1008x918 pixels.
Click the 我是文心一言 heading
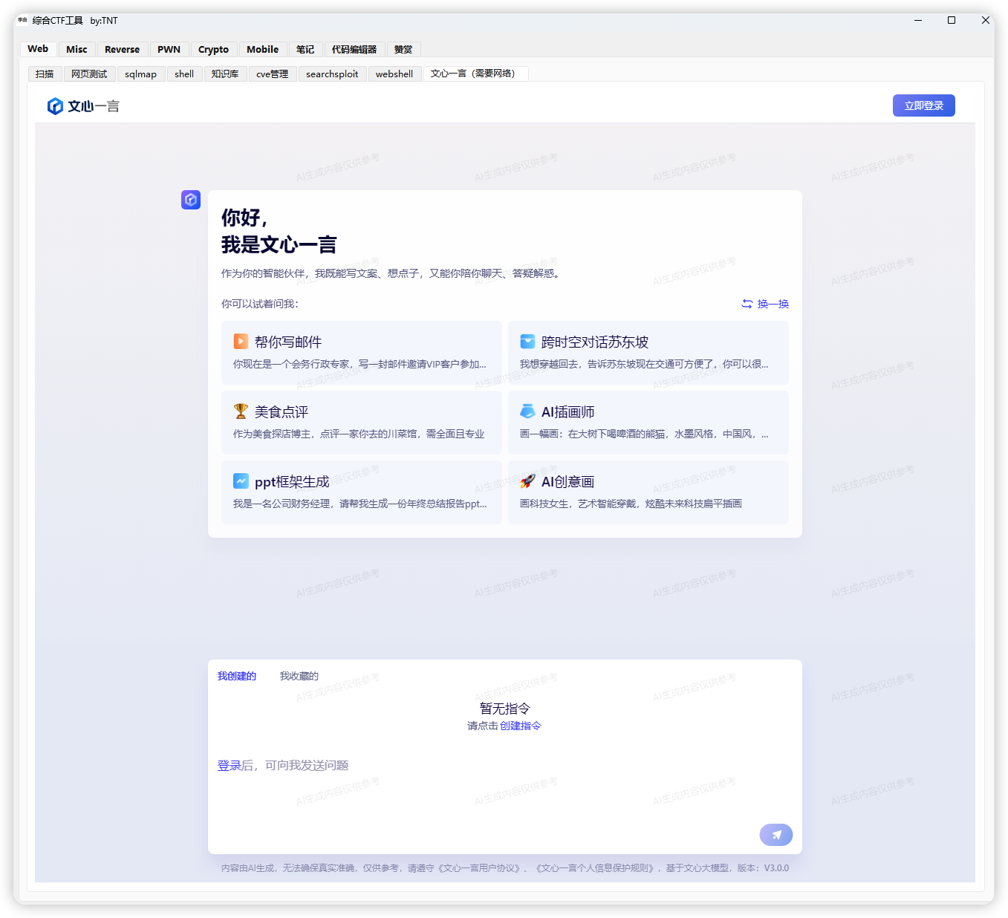[279, 244]
